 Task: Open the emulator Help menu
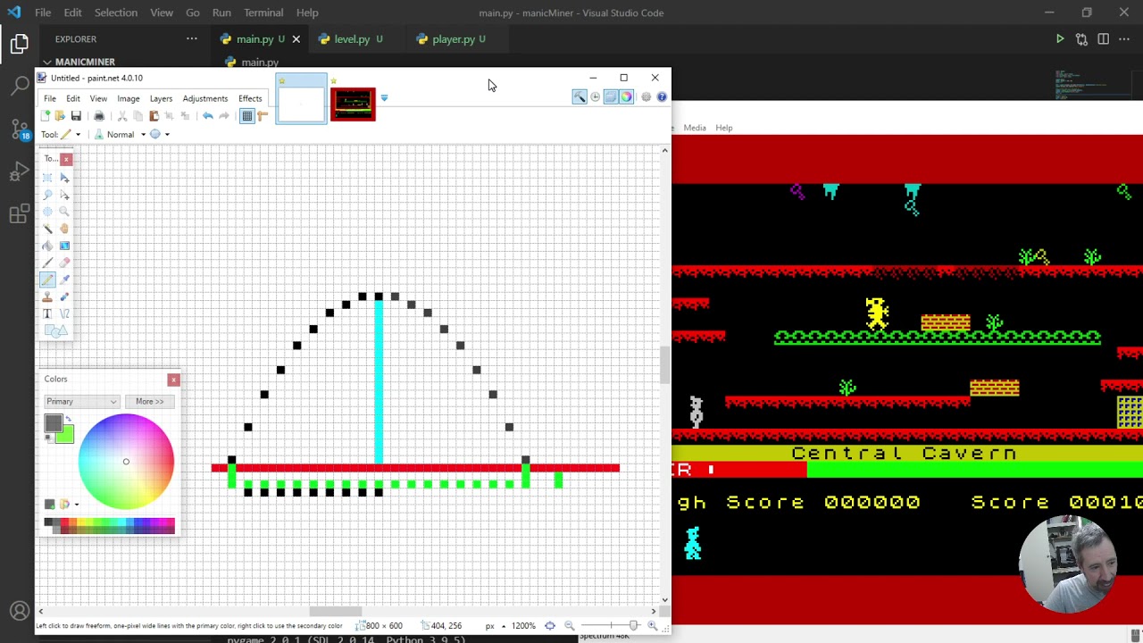[x=723, y=128]
